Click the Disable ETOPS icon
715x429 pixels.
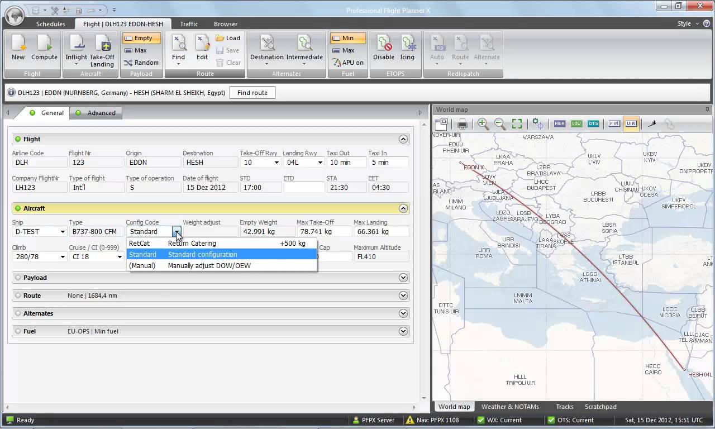(x=384, y=47)
